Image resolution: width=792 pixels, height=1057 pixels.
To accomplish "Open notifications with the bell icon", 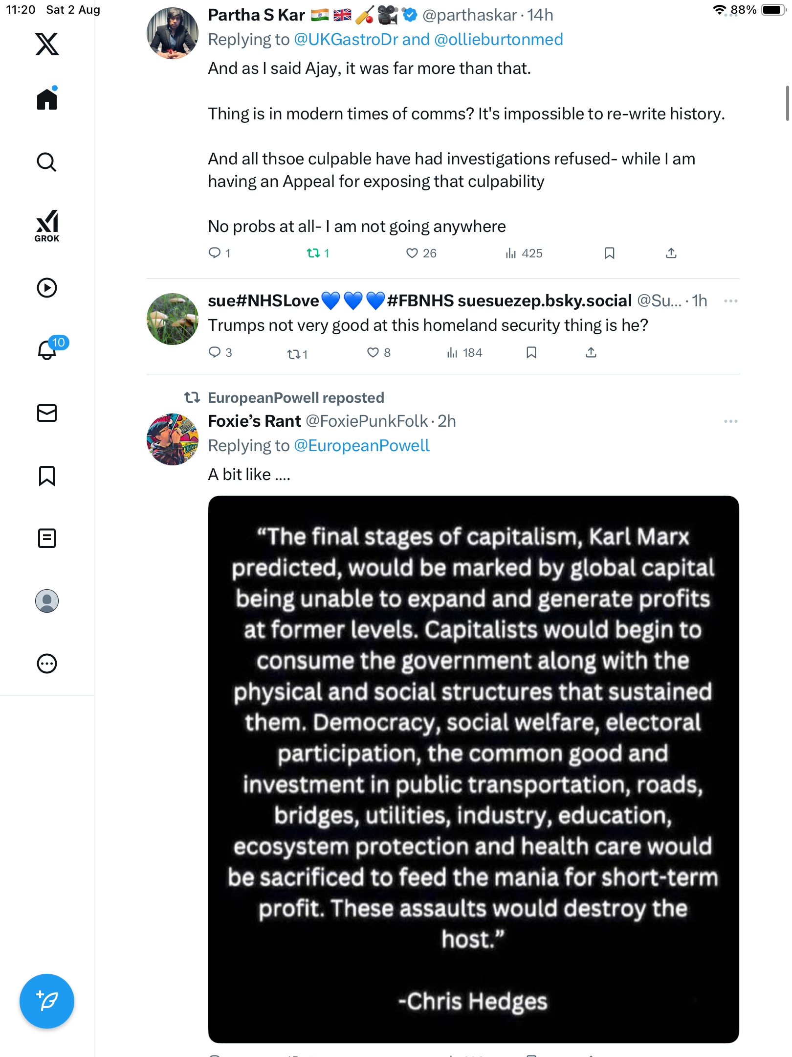I will pos(48,349).
